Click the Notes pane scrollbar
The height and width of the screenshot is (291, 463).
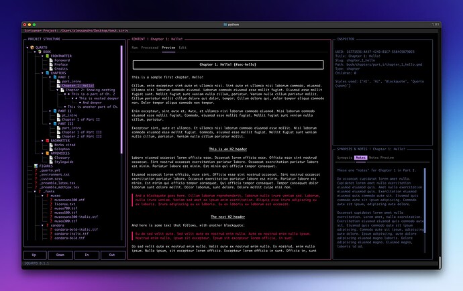pyautogui.click(x=425, y=200)
